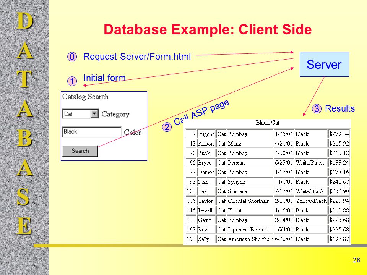This screenshot has width=367, height=275.
Task: Click the 6/23/01 date cell
Action: [284, 163]
